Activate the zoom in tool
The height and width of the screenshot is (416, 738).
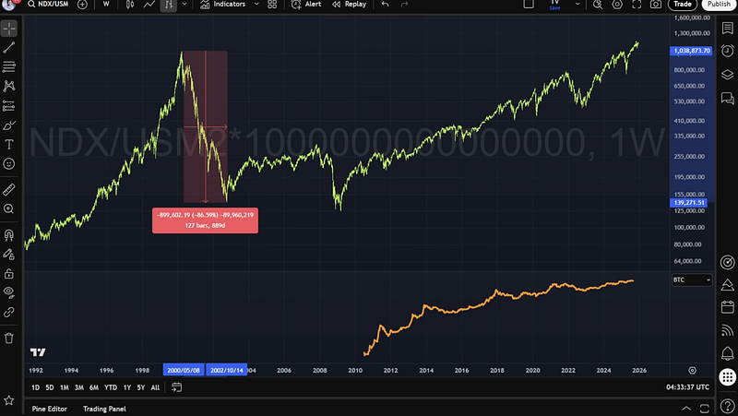(x=9, y=209)
